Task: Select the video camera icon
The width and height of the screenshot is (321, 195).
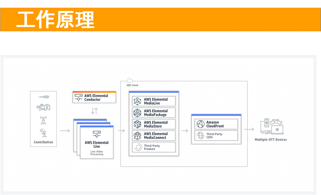Action: pyautogui.click(x=43, y=107)
